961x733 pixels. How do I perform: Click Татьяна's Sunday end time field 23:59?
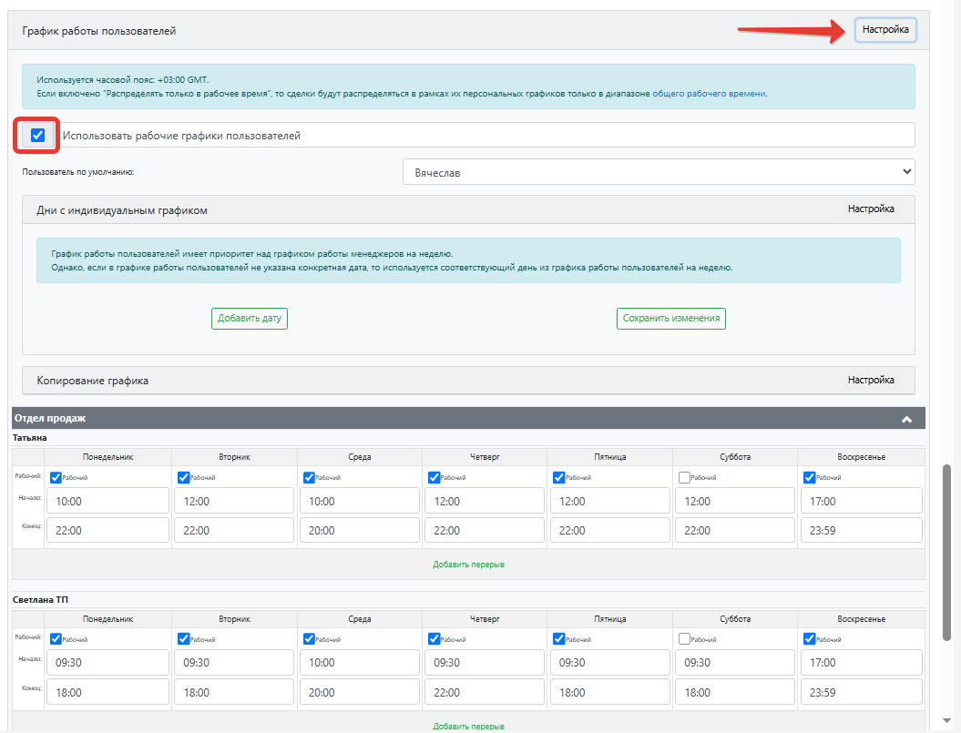(x=861, y=530)
